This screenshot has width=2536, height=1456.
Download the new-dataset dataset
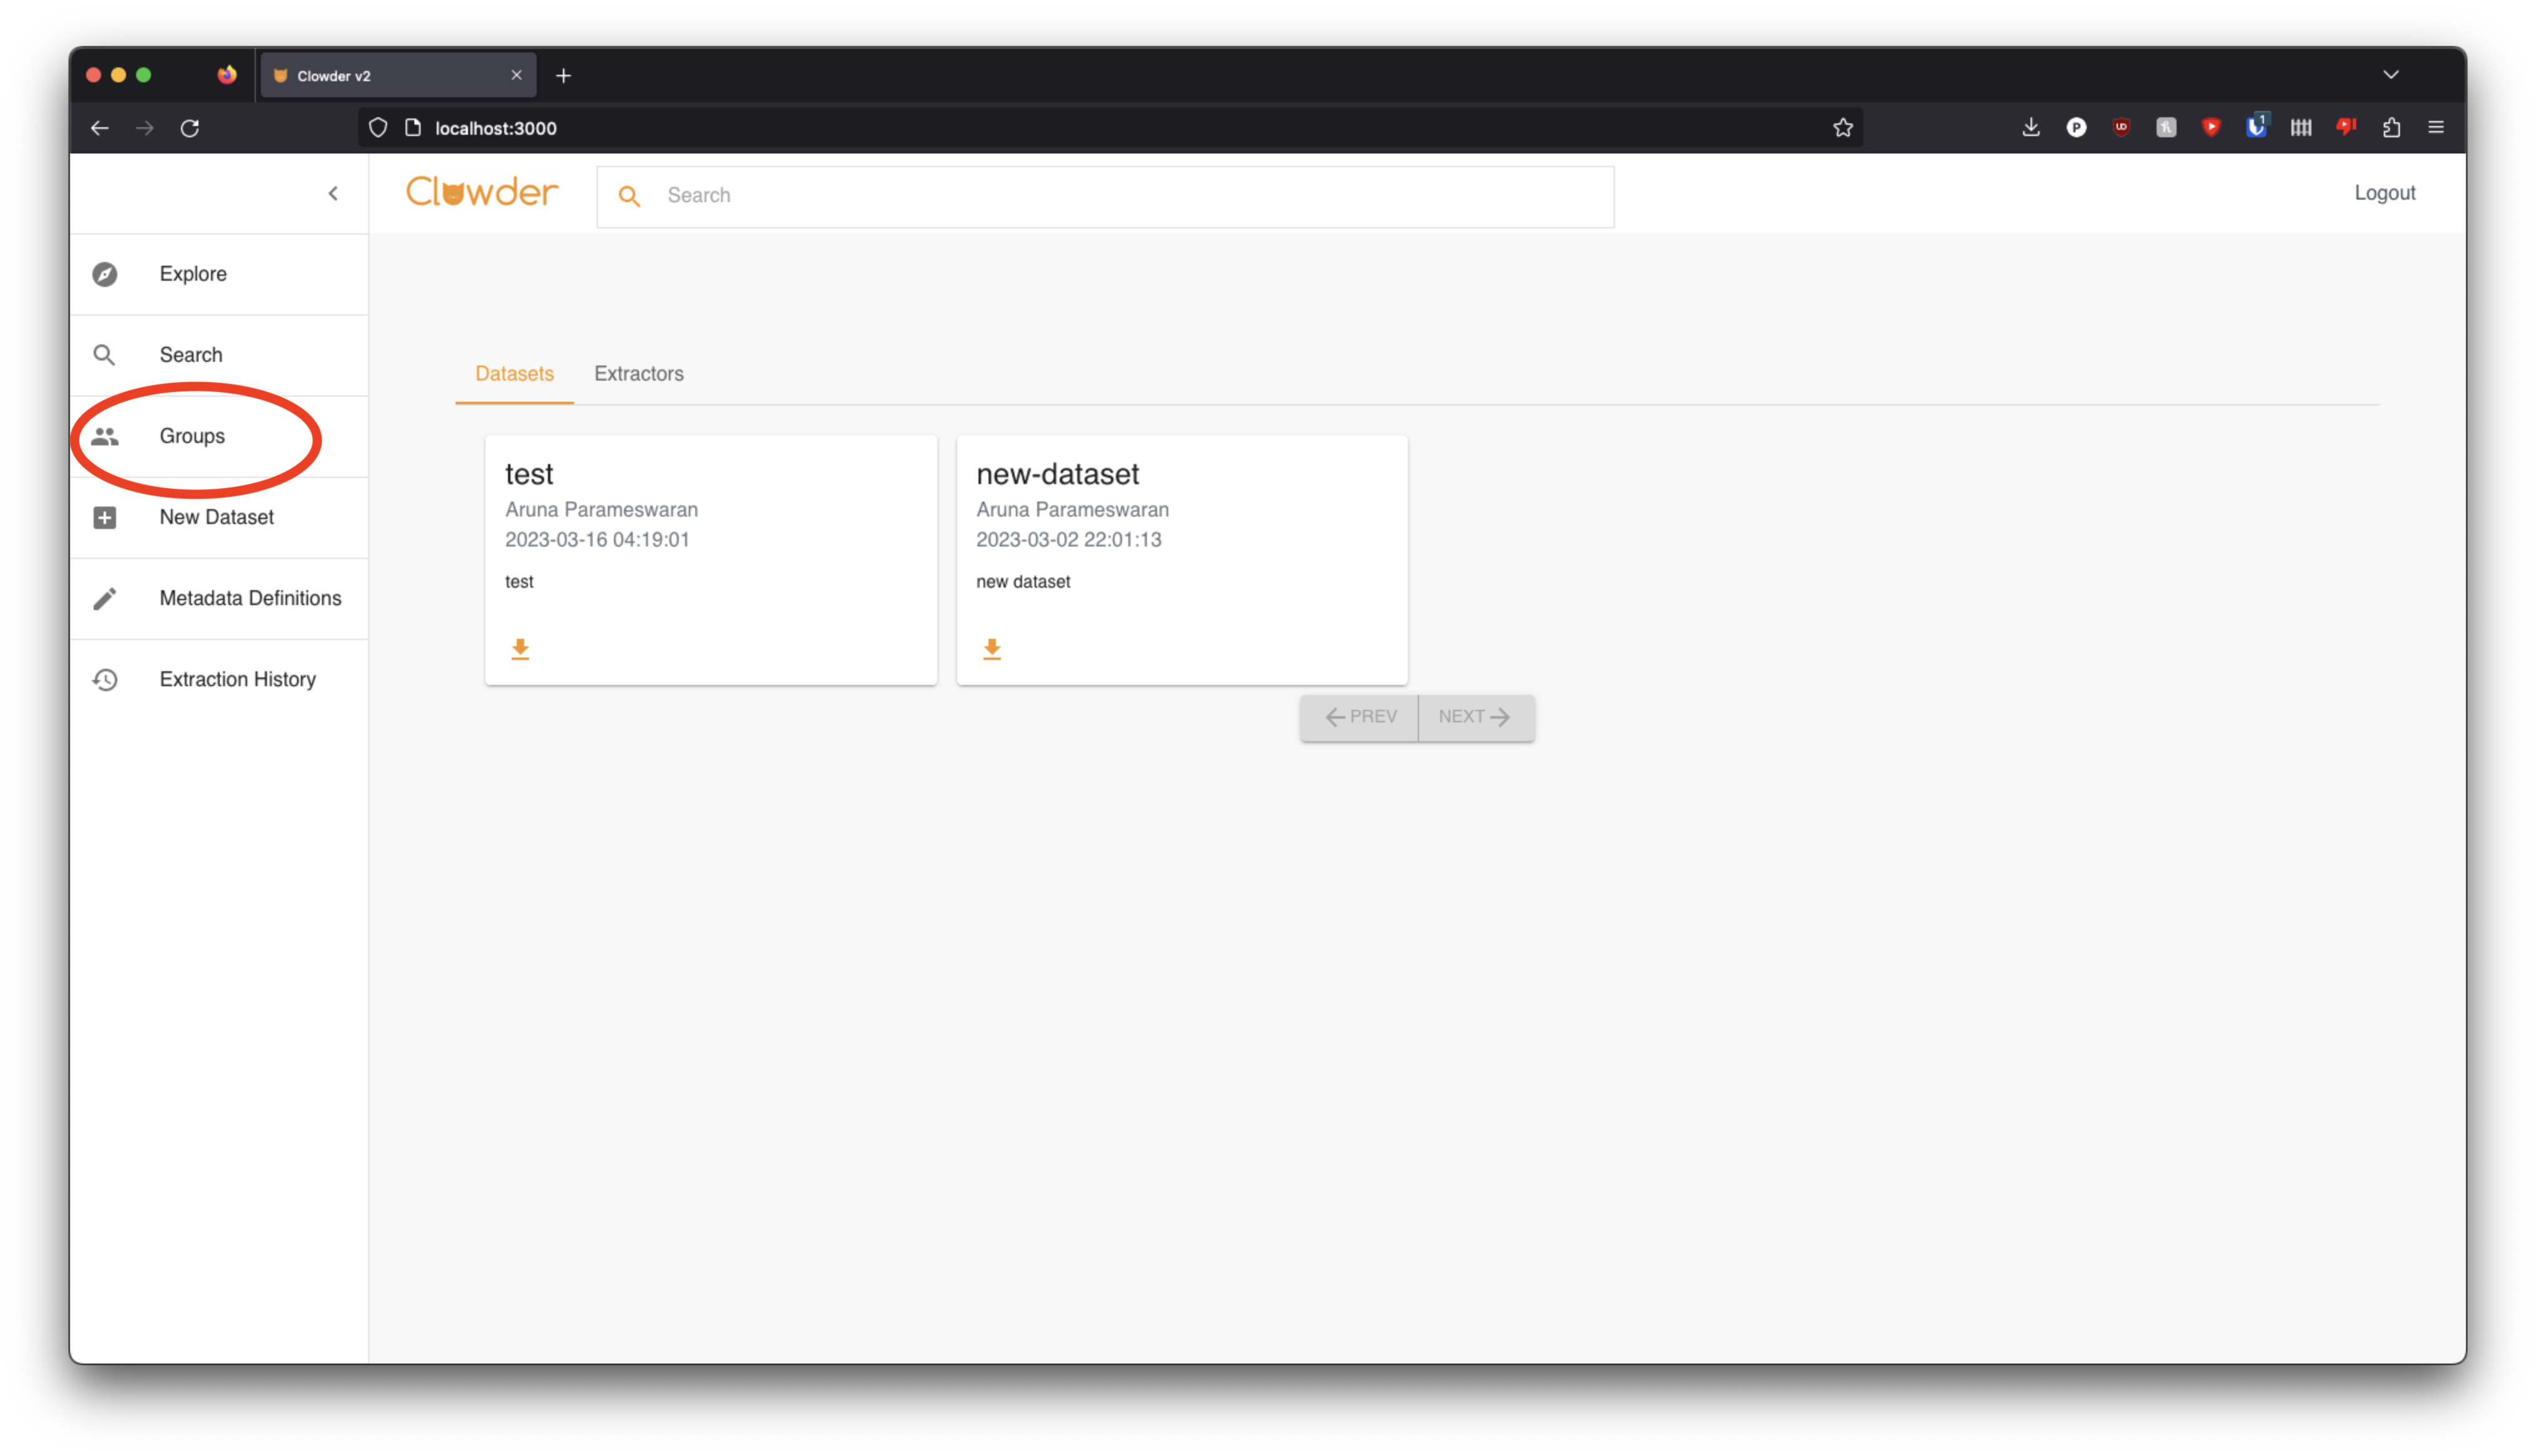pyautogui.click(x=991, y=649)
